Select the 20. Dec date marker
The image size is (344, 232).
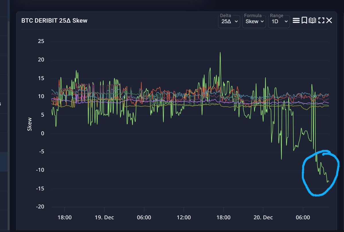263,217
